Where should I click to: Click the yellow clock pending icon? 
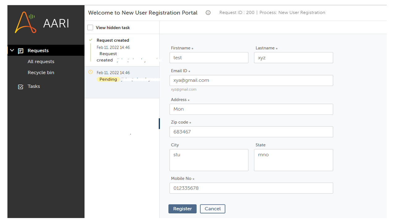tap(91, 72)
